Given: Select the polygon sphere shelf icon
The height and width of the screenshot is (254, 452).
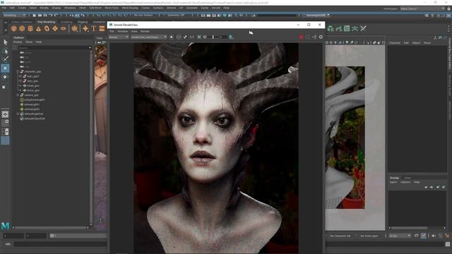Looking at the screenshot, I should [x=14, y=28].
